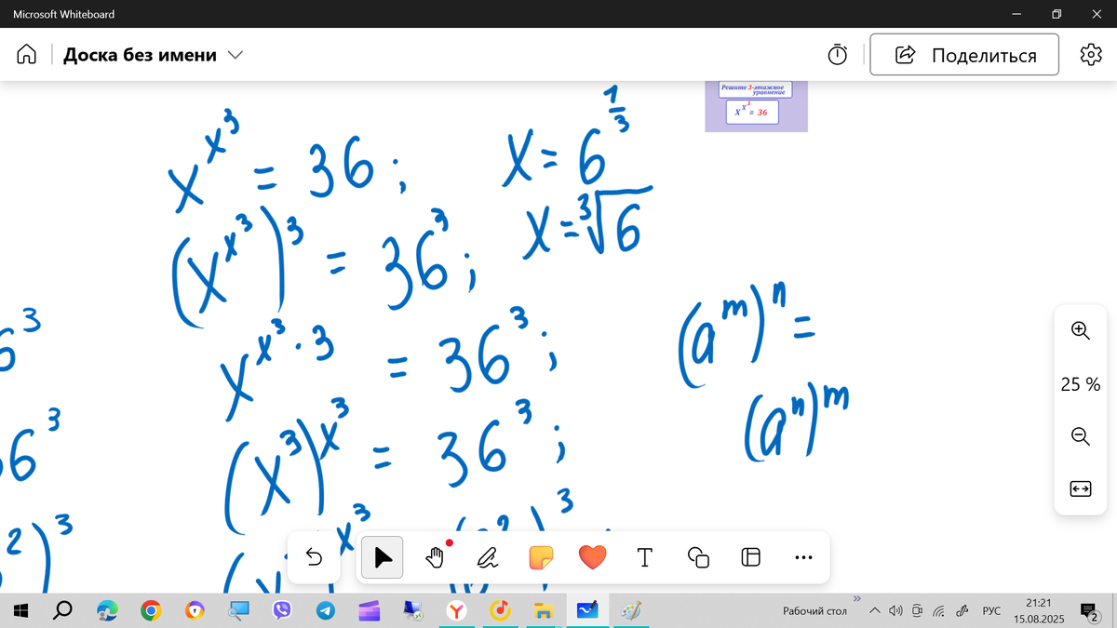Open the shapes tool

698,557
